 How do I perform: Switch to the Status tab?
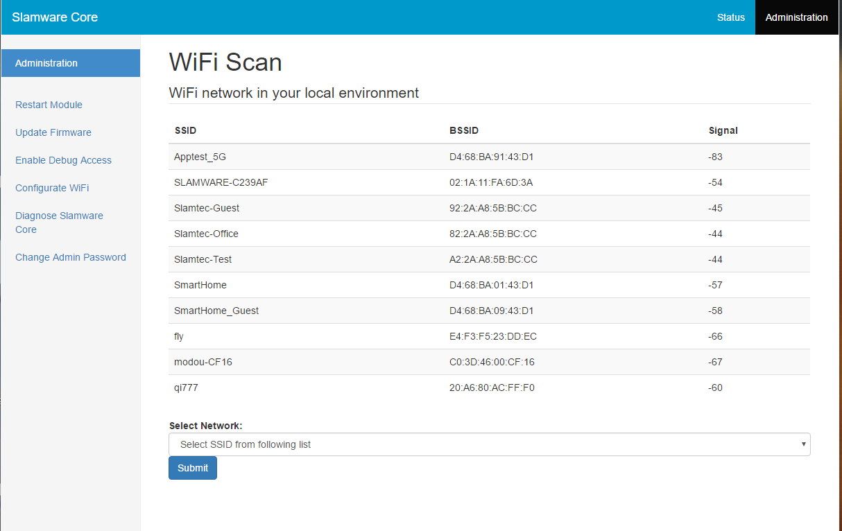[730, 17]
